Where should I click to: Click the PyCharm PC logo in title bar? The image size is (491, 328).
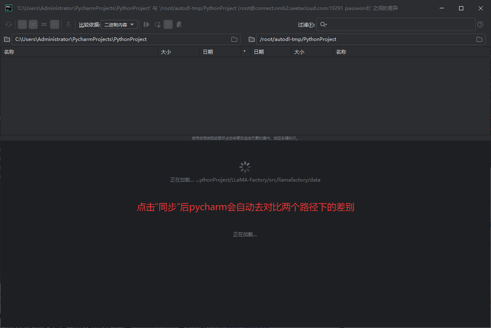(9, 8)
